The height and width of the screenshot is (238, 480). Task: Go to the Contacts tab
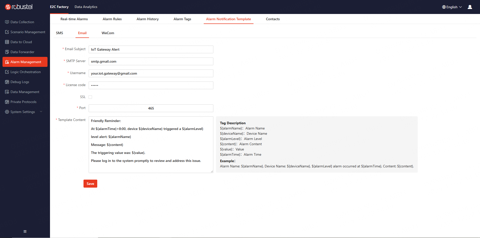[273, 19]
